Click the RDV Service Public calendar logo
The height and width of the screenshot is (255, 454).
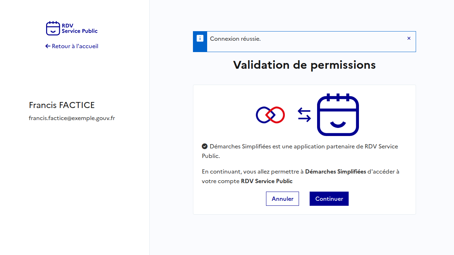53,28
